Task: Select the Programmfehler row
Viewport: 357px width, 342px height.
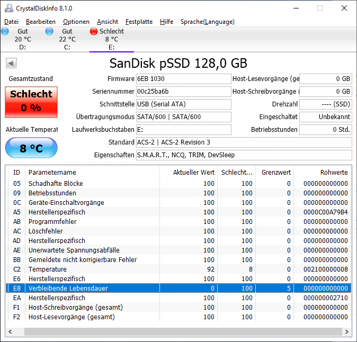Action: (x=178, y=222)
